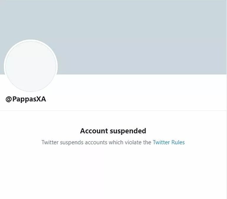Click the Account suspended heading
The height and width of the screenshot is (199, 227).
(x=113, y=131)
